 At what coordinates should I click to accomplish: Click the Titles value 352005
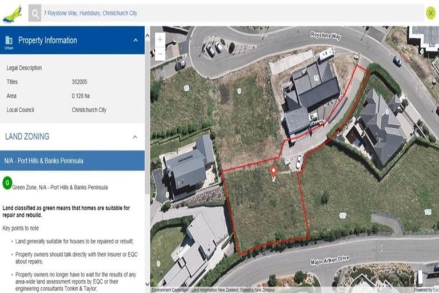point(79,82)
